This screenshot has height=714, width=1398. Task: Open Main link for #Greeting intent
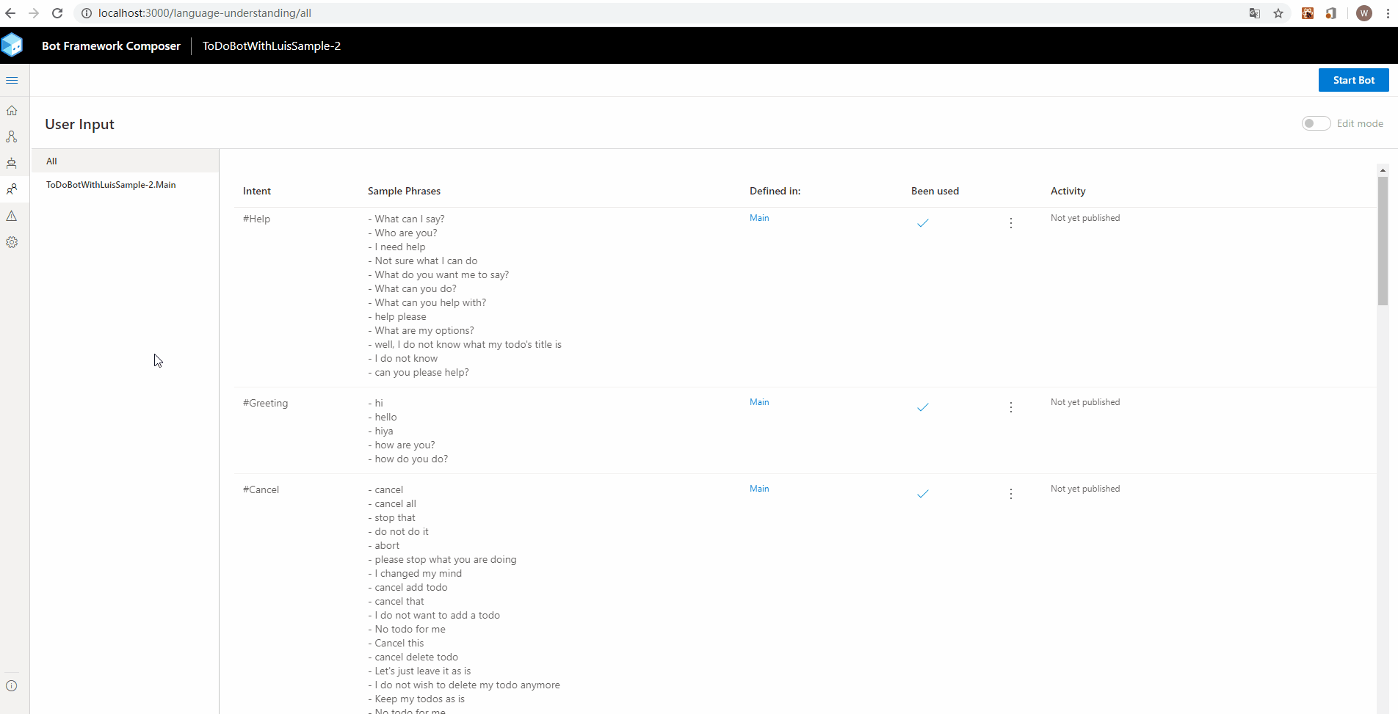759,402
